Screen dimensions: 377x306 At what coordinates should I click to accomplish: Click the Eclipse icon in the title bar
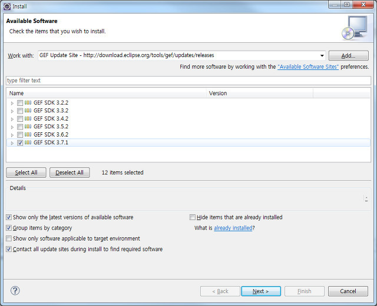click(7, 6)
